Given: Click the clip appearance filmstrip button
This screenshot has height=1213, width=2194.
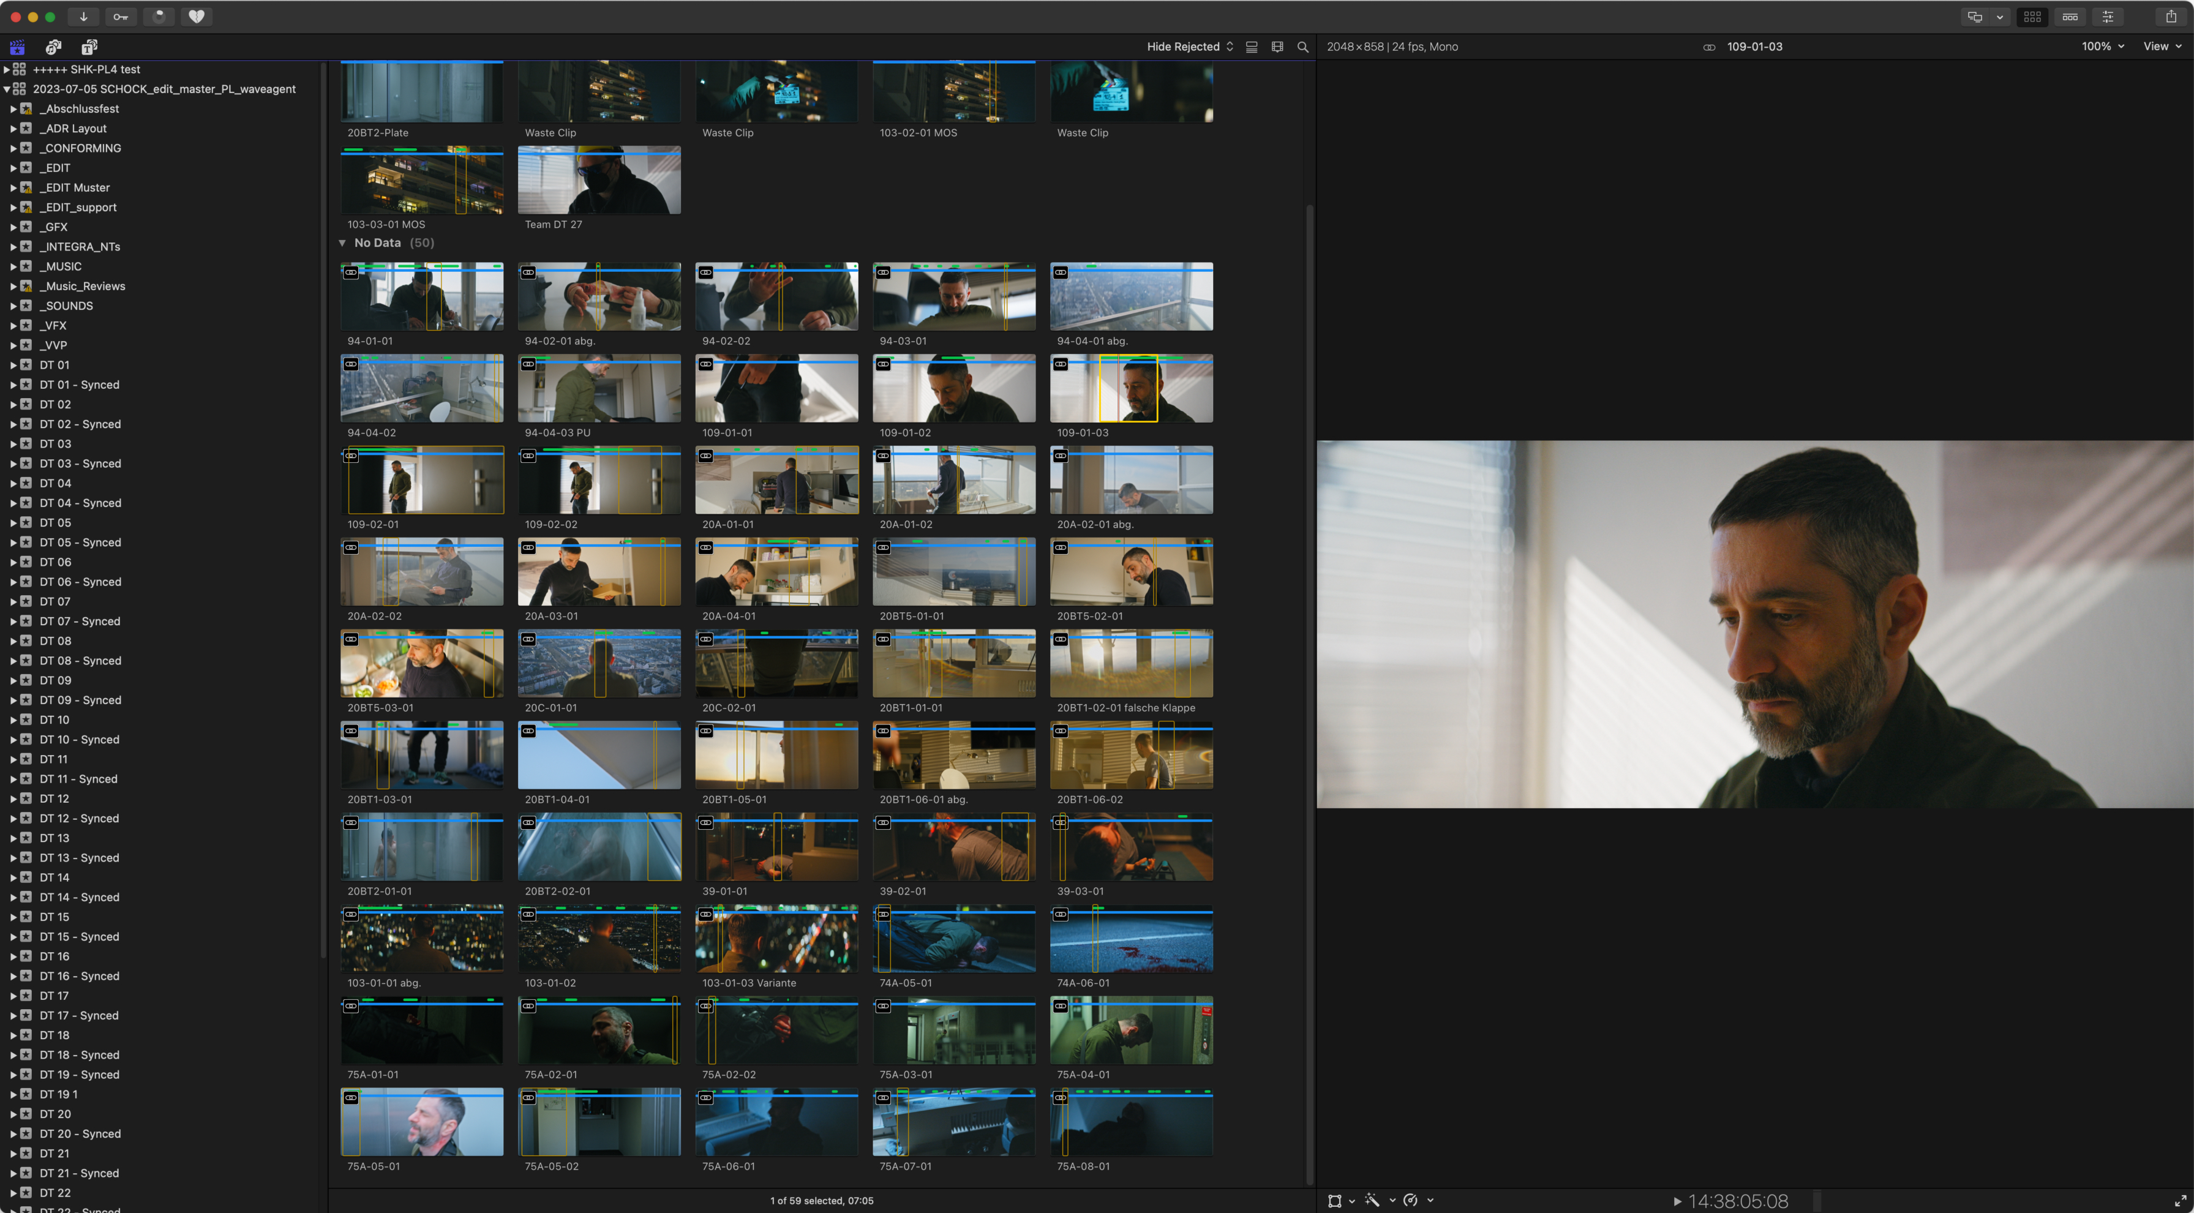Looking at the screenshot, I should tap(1277, 47).
